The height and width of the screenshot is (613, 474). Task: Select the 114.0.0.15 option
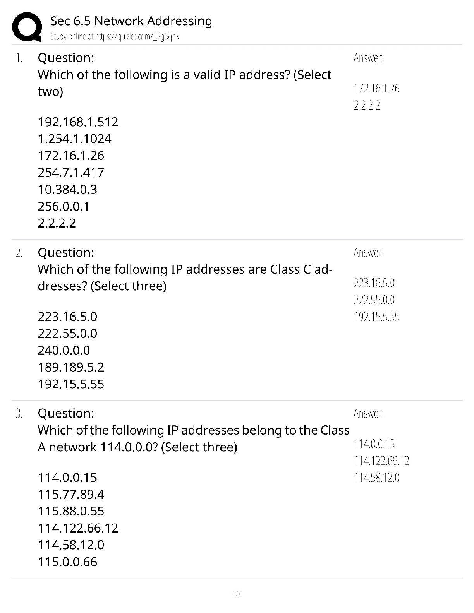pyautogui.click(x=67, y=478)
